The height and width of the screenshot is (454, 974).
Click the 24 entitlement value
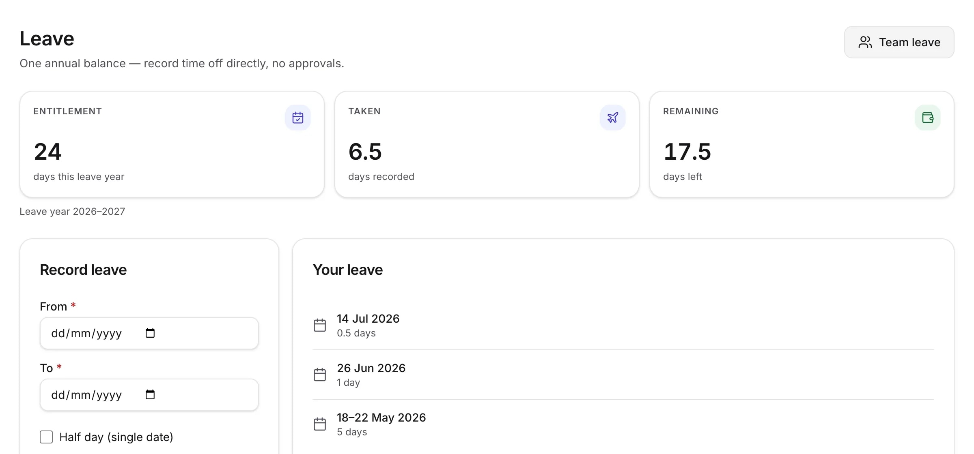click(47, 152)
